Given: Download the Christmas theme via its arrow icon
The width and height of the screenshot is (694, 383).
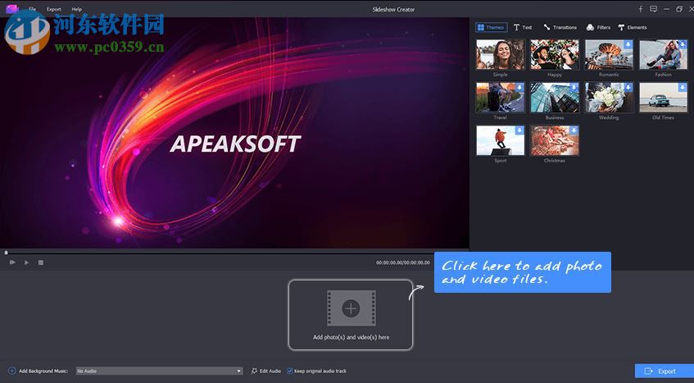Looking at the screenshot, I should coord(574,130).
